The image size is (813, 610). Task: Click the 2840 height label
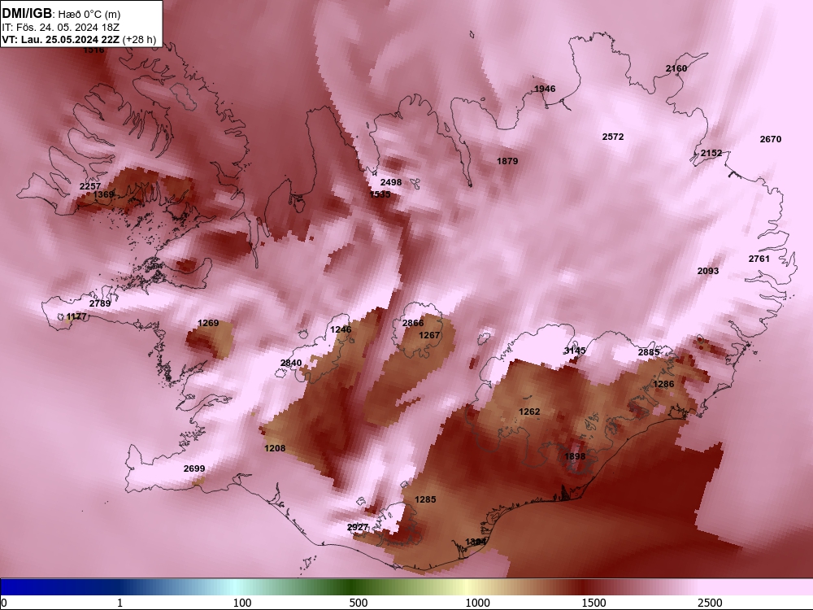pos(291,363)
